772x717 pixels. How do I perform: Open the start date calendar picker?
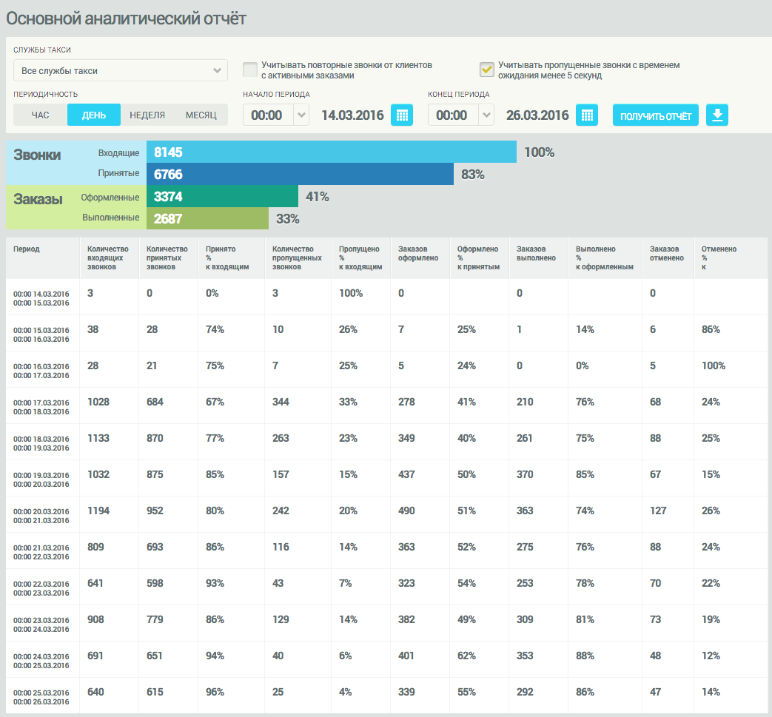pyautogui.click(x=402, y=115)
